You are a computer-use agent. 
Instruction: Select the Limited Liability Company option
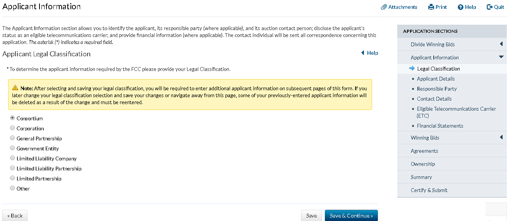click(x=13, y=158)
